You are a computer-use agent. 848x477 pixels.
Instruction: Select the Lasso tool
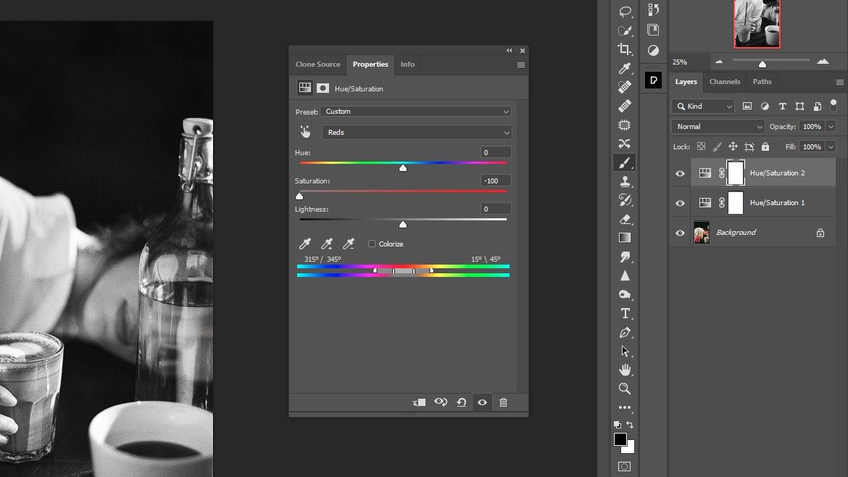pos(625,12)
